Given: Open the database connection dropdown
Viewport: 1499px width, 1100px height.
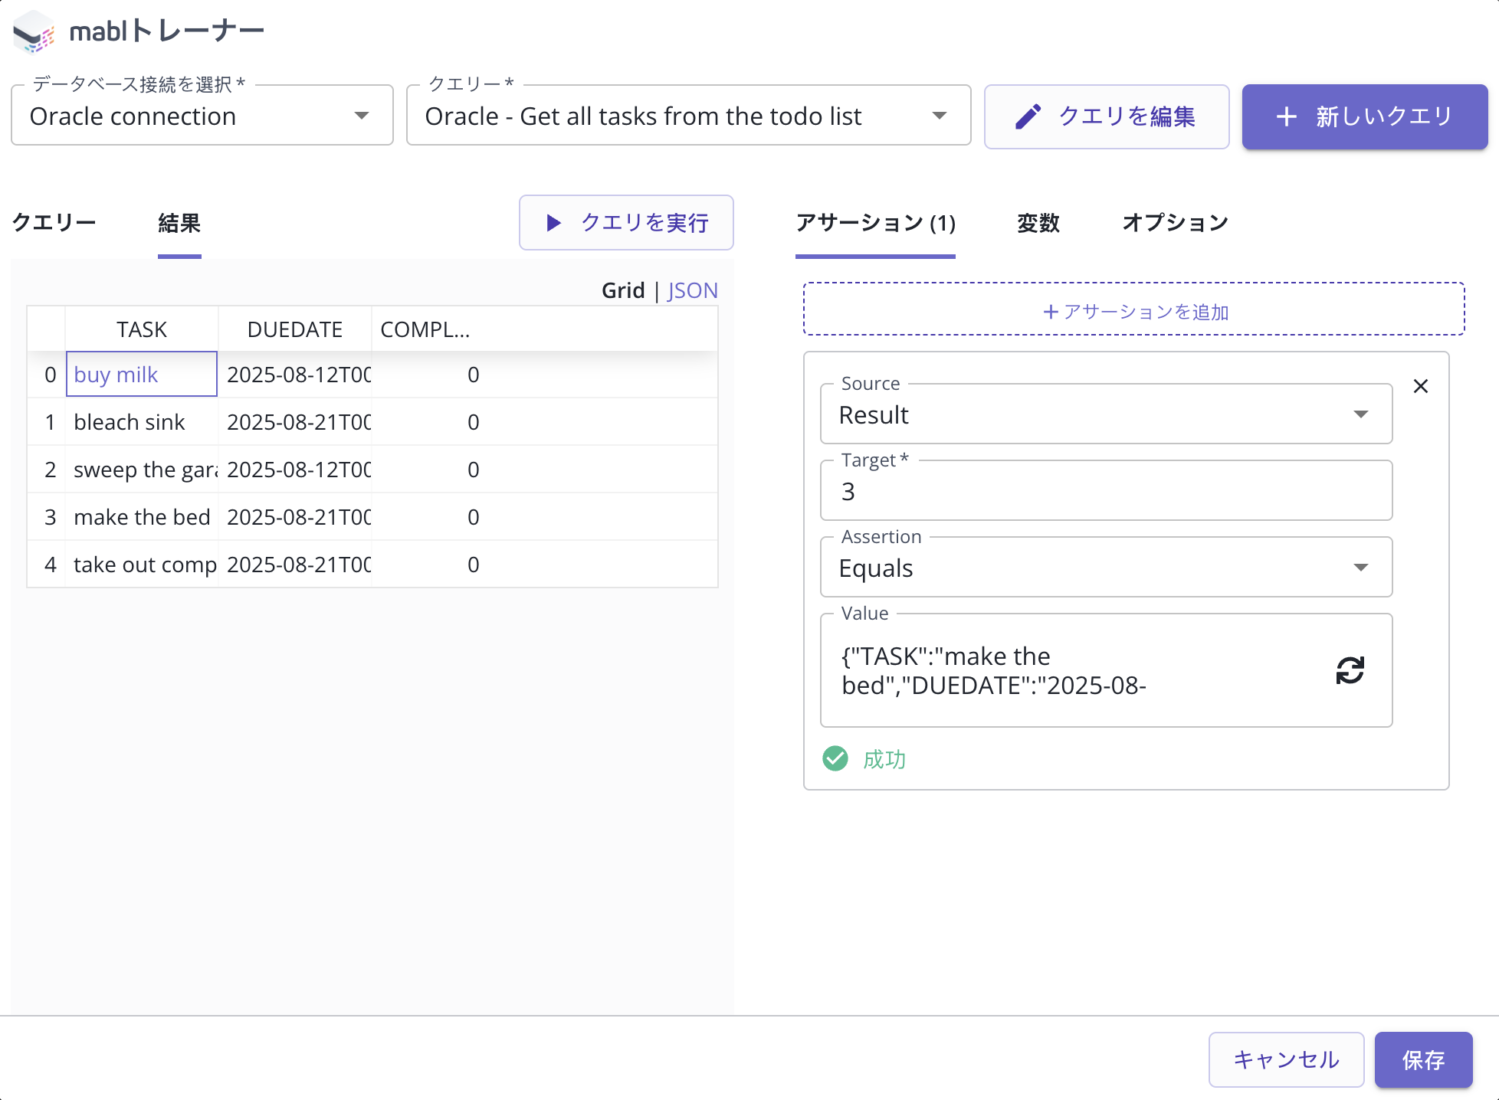Looking at the screenshot, I should click(x=202, y=116).
